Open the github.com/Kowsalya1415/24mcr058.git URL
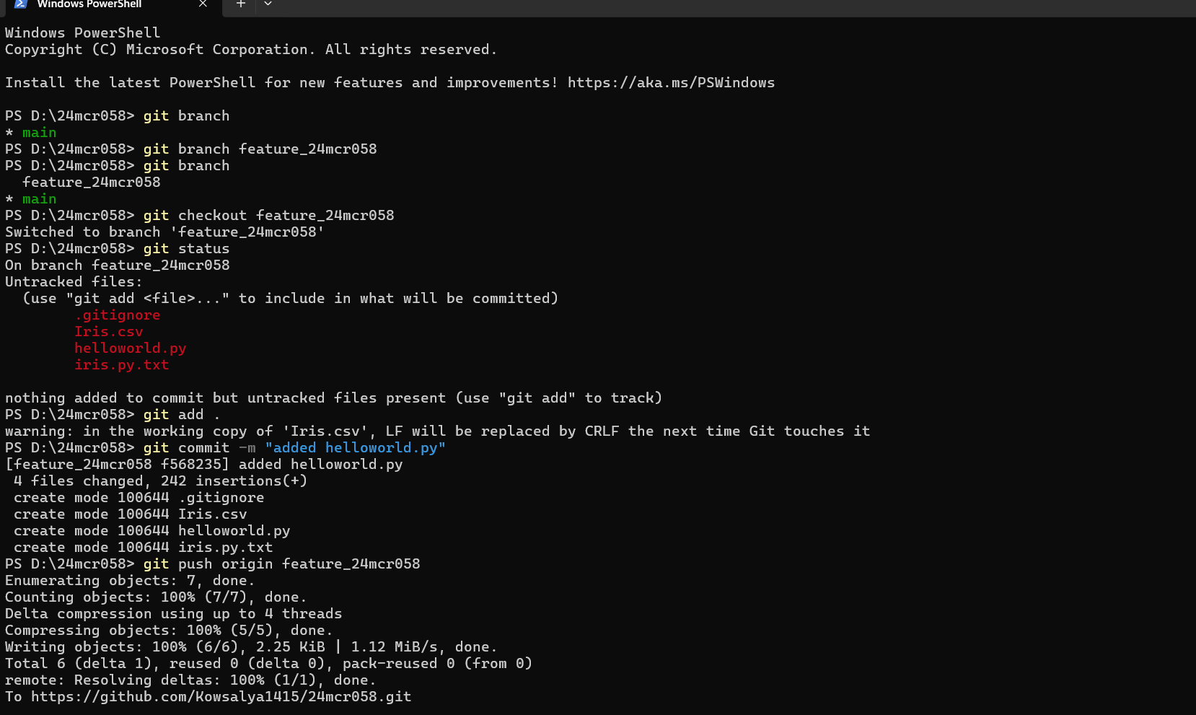This screenshot has height=715, width=1196. pos(221,697)
